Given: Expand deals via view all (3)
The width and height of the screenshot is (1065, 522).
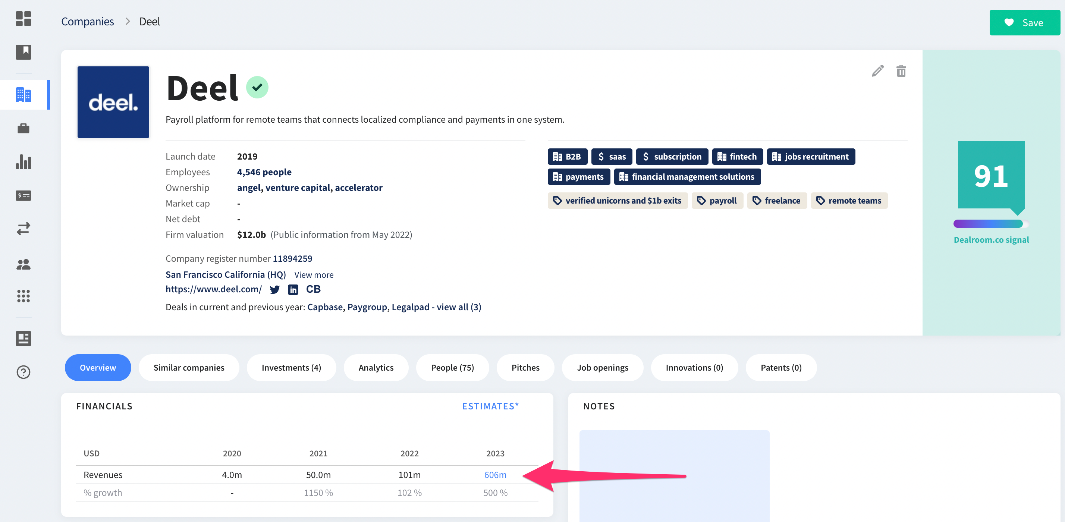Looking at the screenshot, I should click(x=459, y=307).
